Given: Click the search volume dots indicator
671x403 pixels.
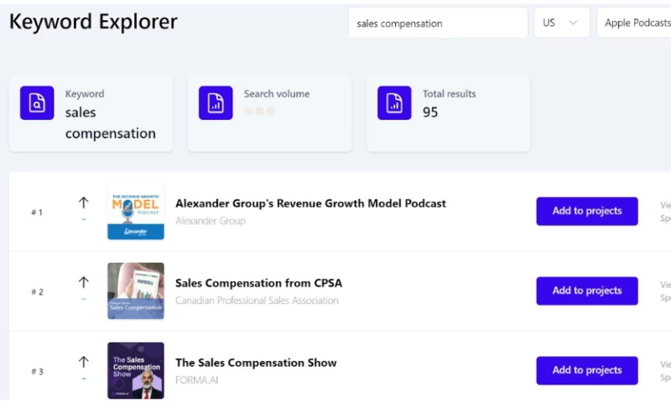Looking at the screenshot, I should click(x=259, y=111).
